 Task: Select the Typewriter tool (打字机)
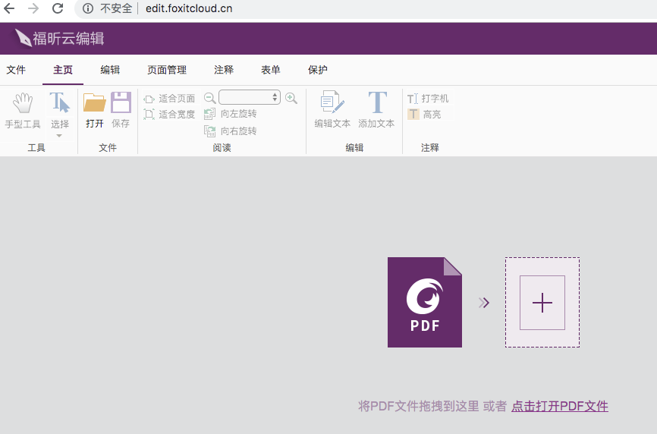click(x=428, y=99)
